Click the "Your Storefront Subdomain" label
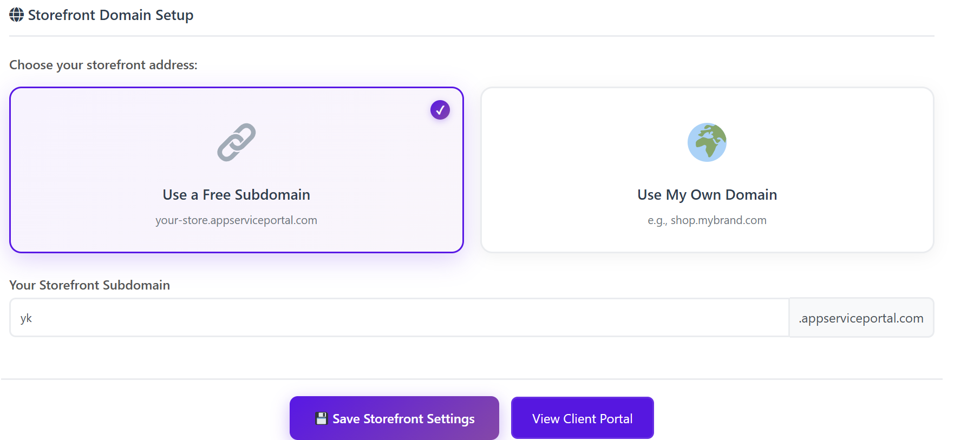The image size is (954, 440). coord(89,285)
